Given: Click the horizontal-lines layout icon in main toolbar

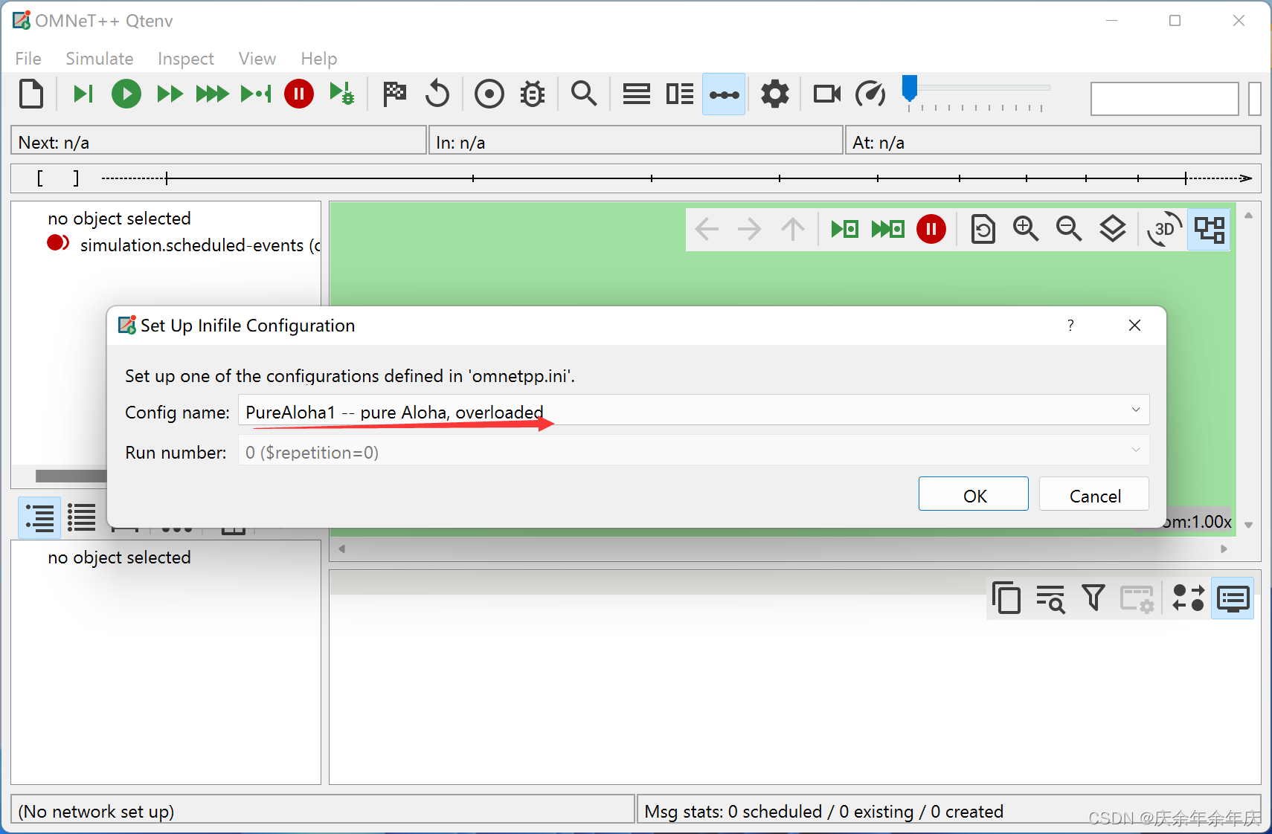Looking at the screenshot, I should pyautogui.click(x=637, y=94).
